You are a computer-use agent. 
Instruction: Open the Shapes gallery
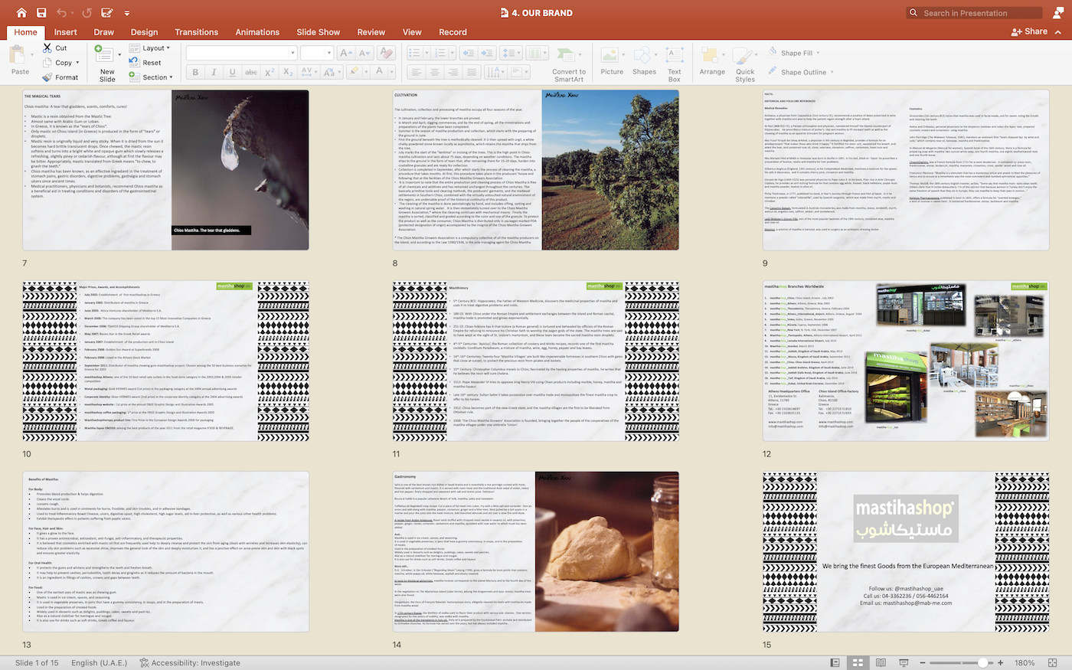pos(644,62)
